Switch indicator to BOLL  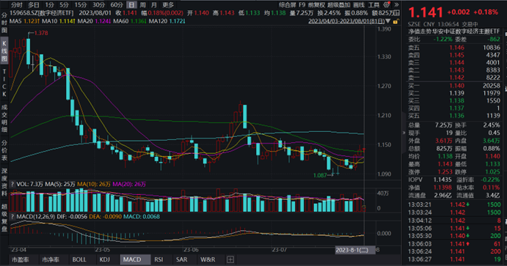click(x=79, y=259)
